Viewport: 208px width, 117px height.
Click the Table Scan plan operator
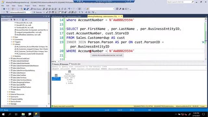[70, 78]
